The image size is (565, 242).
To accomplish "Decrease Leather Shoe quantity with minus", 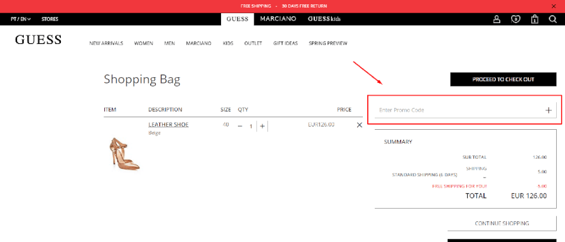I will [x=240, y=126].
